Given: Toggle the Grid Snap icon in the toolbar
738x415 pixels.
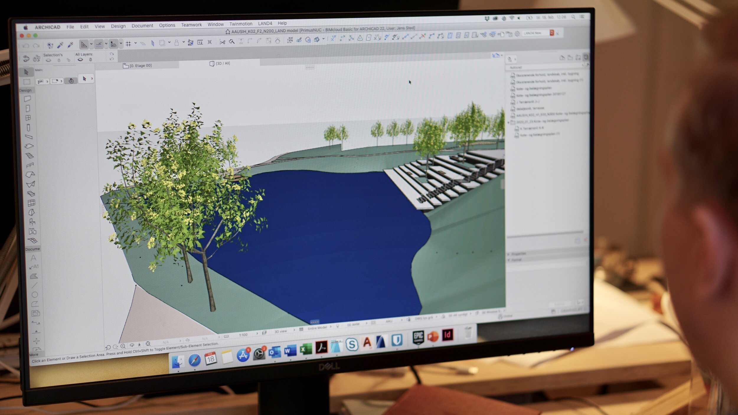Looking at the screenshot, I should 128,44.
